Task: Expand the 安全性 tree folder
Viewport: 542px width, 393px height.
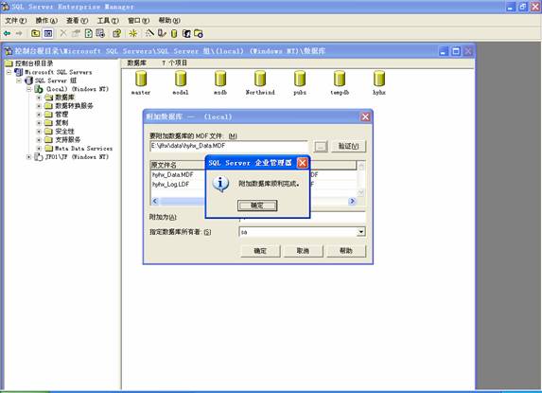Action: [39, 132]
